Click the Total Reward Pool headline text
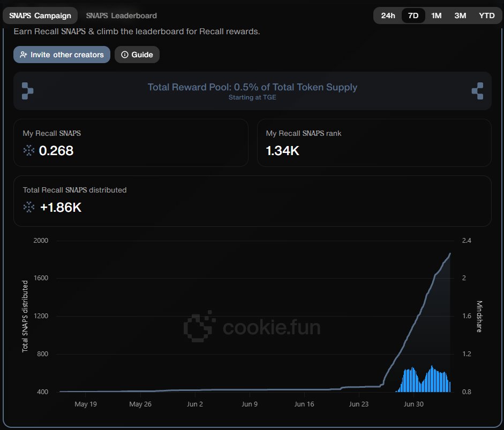The height and width of the screenshot is (430, 504). point(252,87)
